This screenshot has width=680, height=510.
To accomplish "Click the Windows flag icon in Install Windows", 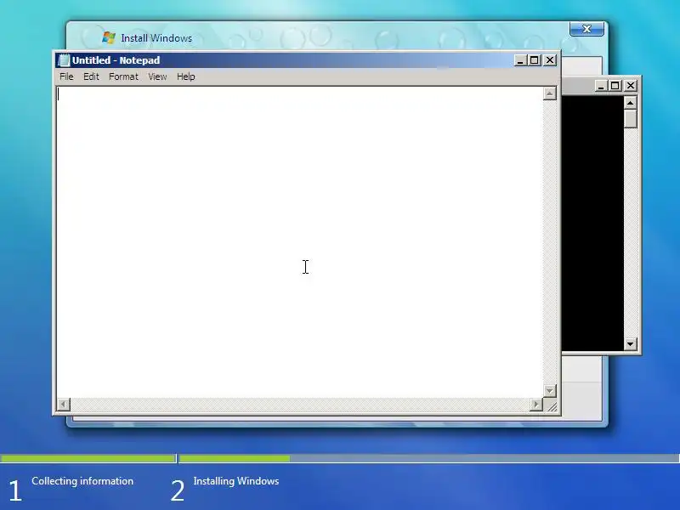I will tap(109, 37).
